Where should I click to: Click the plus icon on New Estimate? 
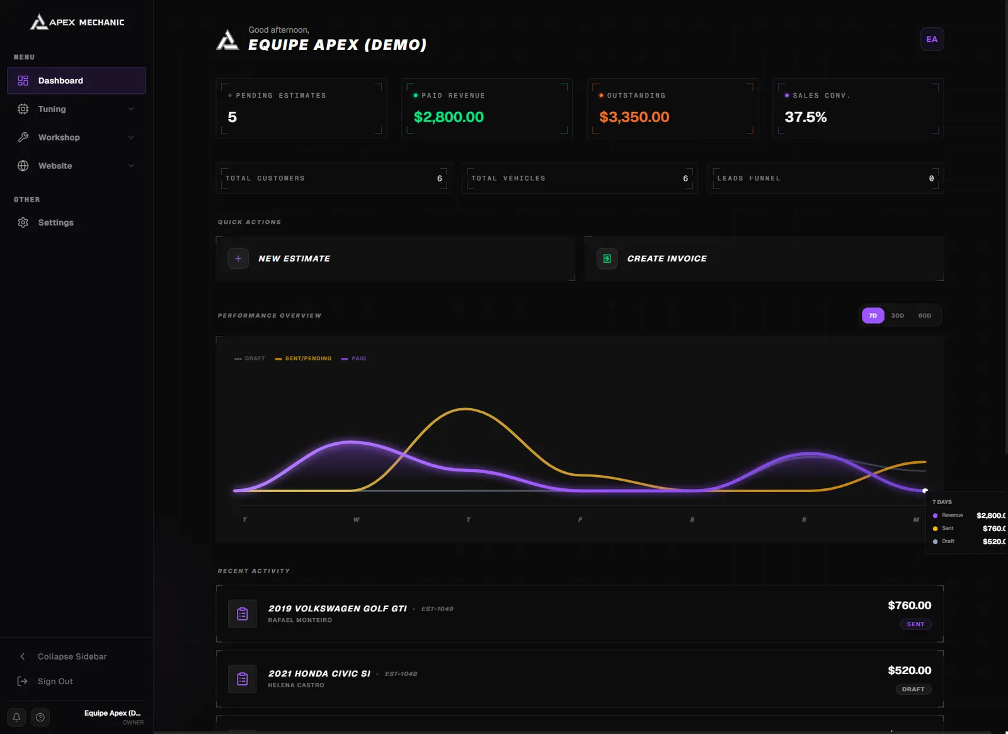coord(238,258)
